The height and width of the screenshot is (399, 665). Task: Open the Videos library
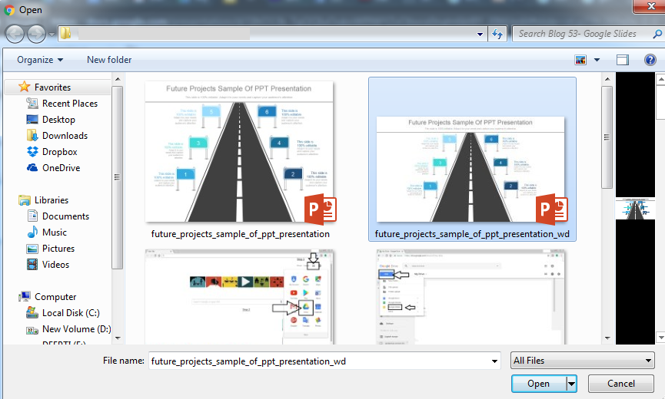[55, 264]
